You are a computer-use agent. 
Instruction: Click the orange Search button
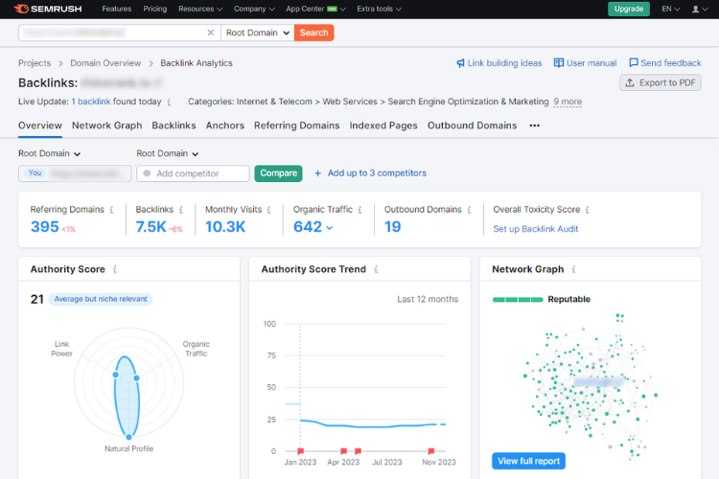314,33
